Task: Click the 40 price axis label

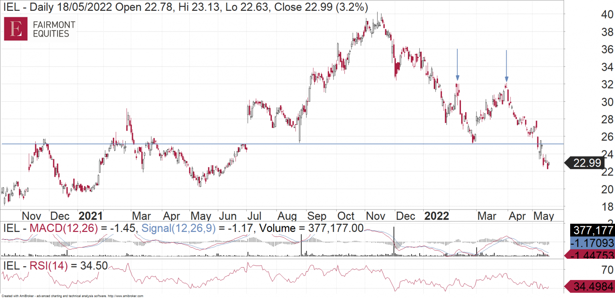Action: 607,14
